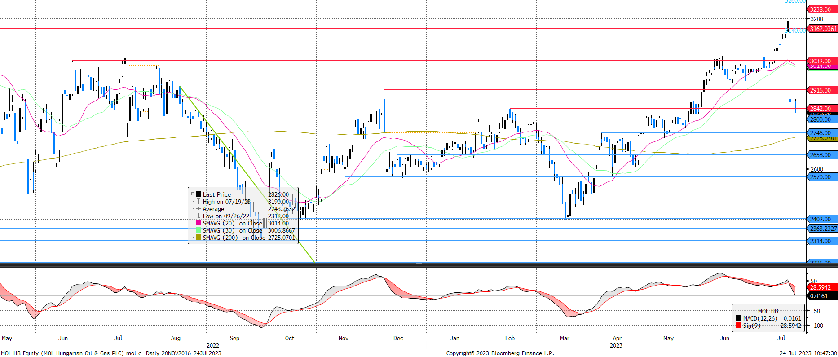Click the green SMAVG (30) color swatch
The image size is (838, 357).
pyautogui.click(x=198, y=230)
